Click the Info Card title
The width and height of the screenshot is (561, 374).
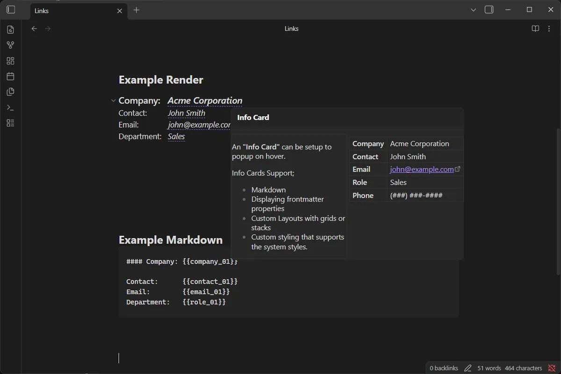(253, 117)
